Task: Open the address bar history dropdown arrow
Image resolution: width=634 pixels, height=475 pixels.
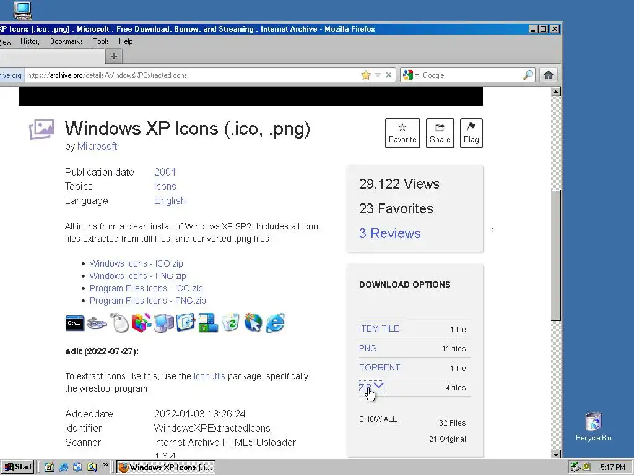Action: pos(378,75)
